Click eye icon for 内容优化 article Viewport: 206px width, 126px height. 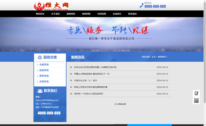(x=71, y=80)
